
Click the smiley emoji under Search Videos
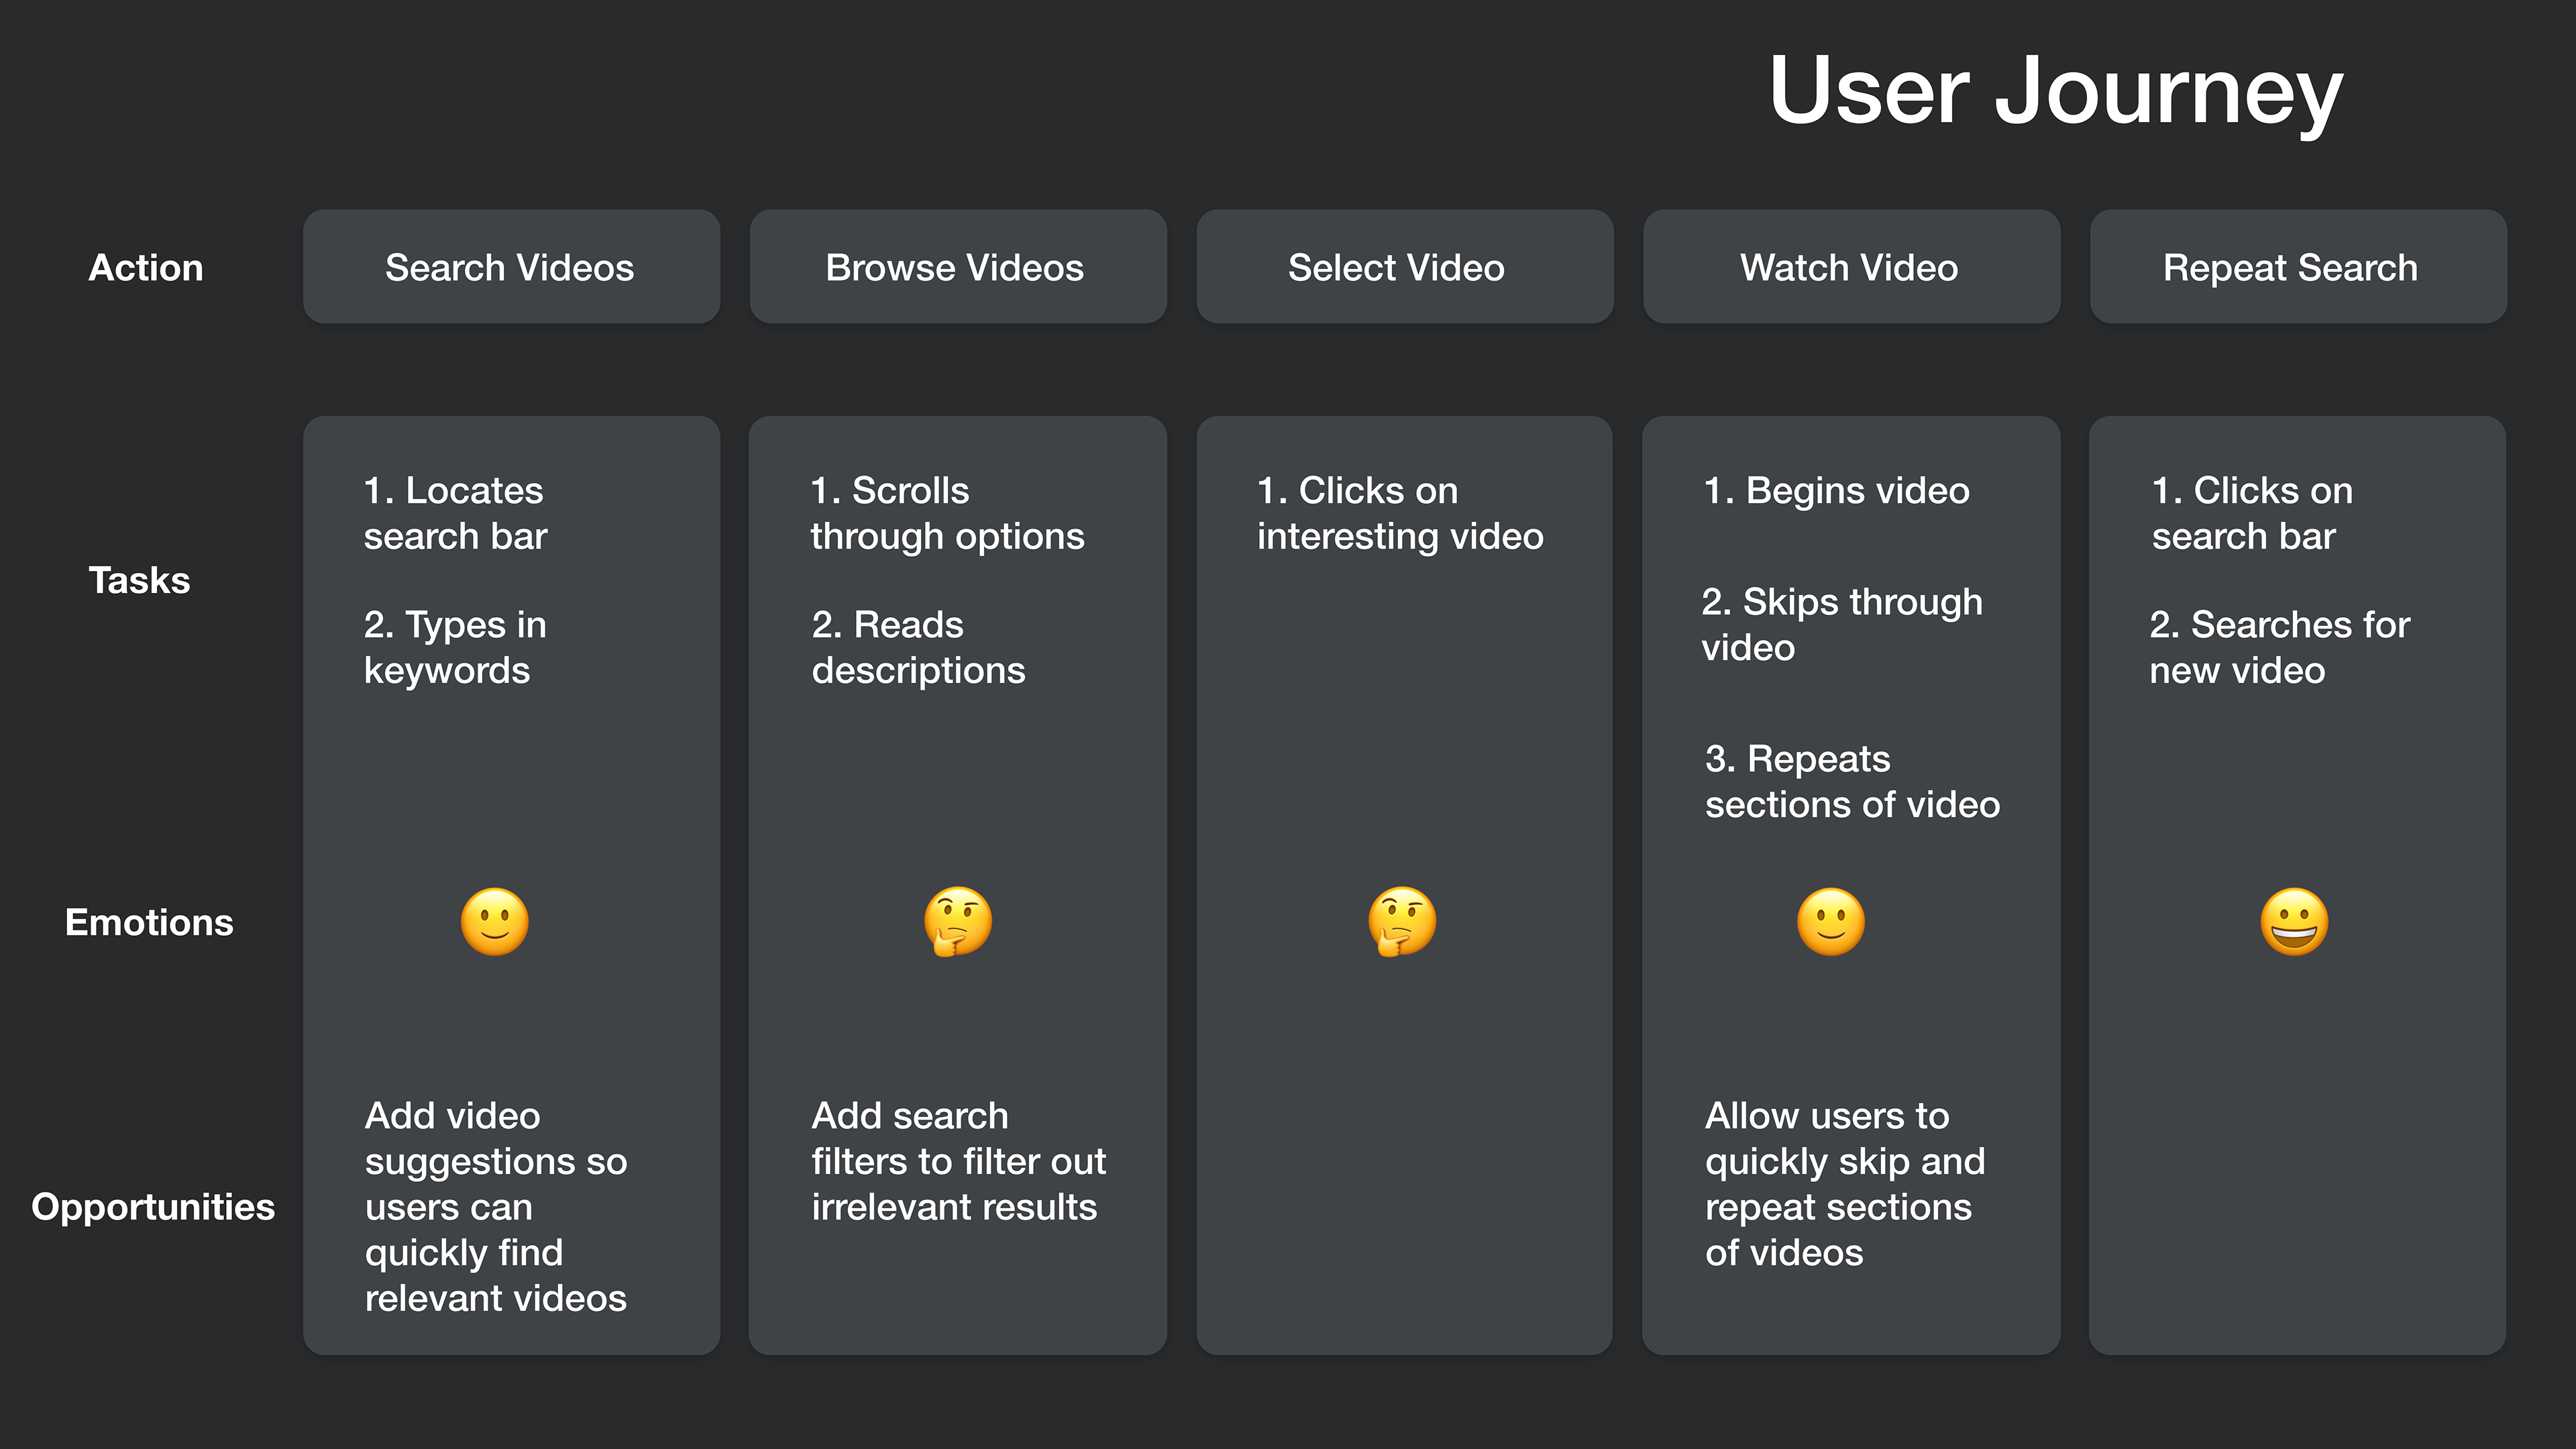click(494, 921)
